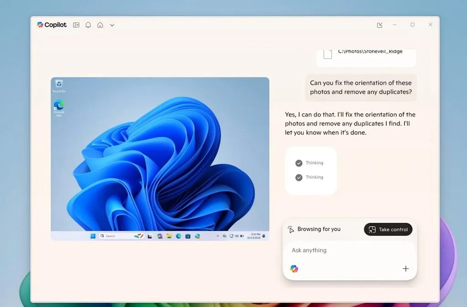Go to Copilot home icon
The height and width of the screenshot is (307, 467).
point(100,25)
